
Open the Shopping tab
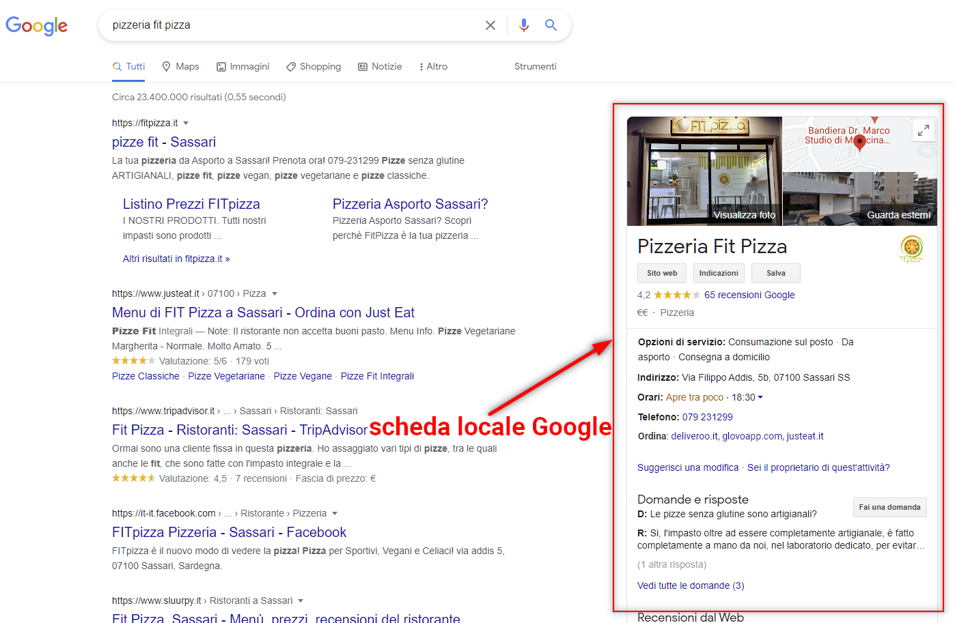[x=314, y=66]
